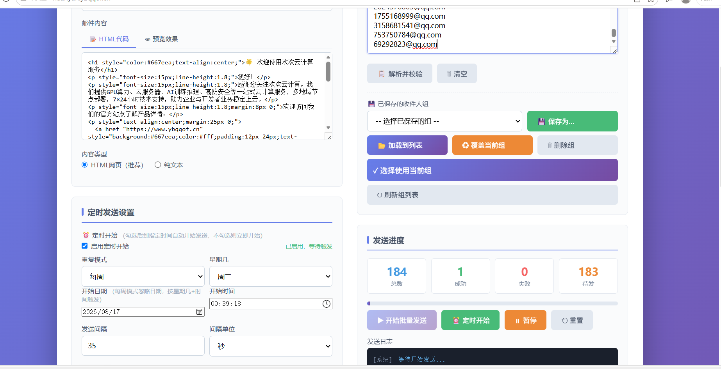Click the 开始日期 date field showing 2026/08/17
Viewport: 721px width, 369px height.
coord(143,312)
